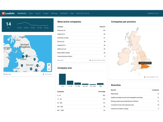Select the fifth row ending in N.V.
Image resolution: width=163 pixels, height=122 pixels.
pos(81,45)
